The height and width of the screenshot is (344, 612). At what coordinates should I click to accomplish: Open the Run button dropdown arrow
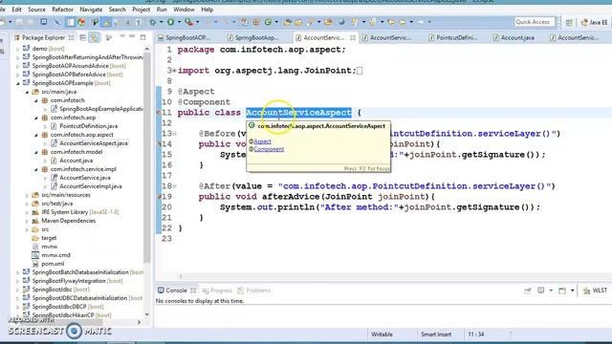tap(179, 22)
